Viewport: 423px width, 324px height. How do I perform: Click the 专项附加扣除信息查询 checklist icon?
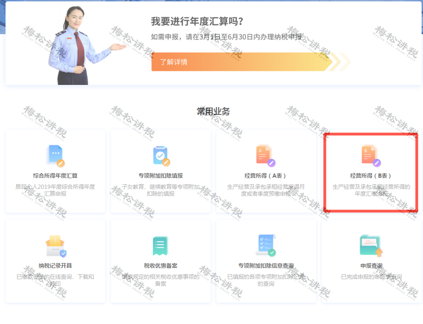pos(266,245)
